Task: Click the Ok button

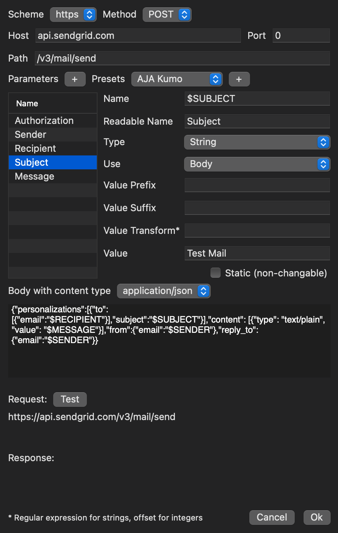Action: pyautogui.click(x=317, y=518)
